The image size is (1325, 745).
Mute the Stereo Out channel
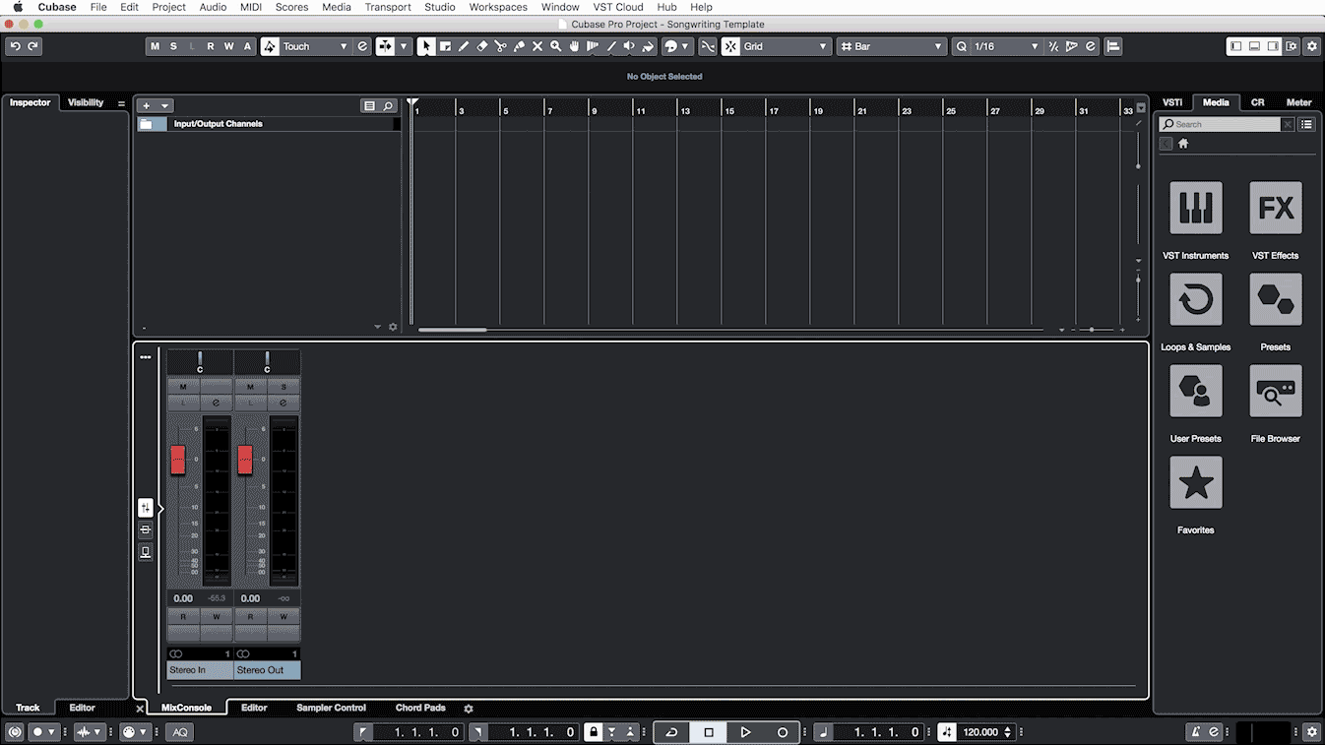click(x=250, y=386)
